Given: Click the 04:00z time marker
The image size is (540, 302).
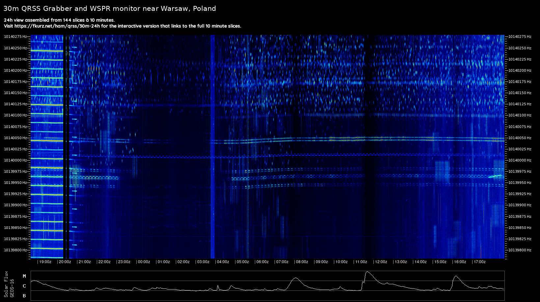Looking at the screenshot, I should tap(222, 262).
